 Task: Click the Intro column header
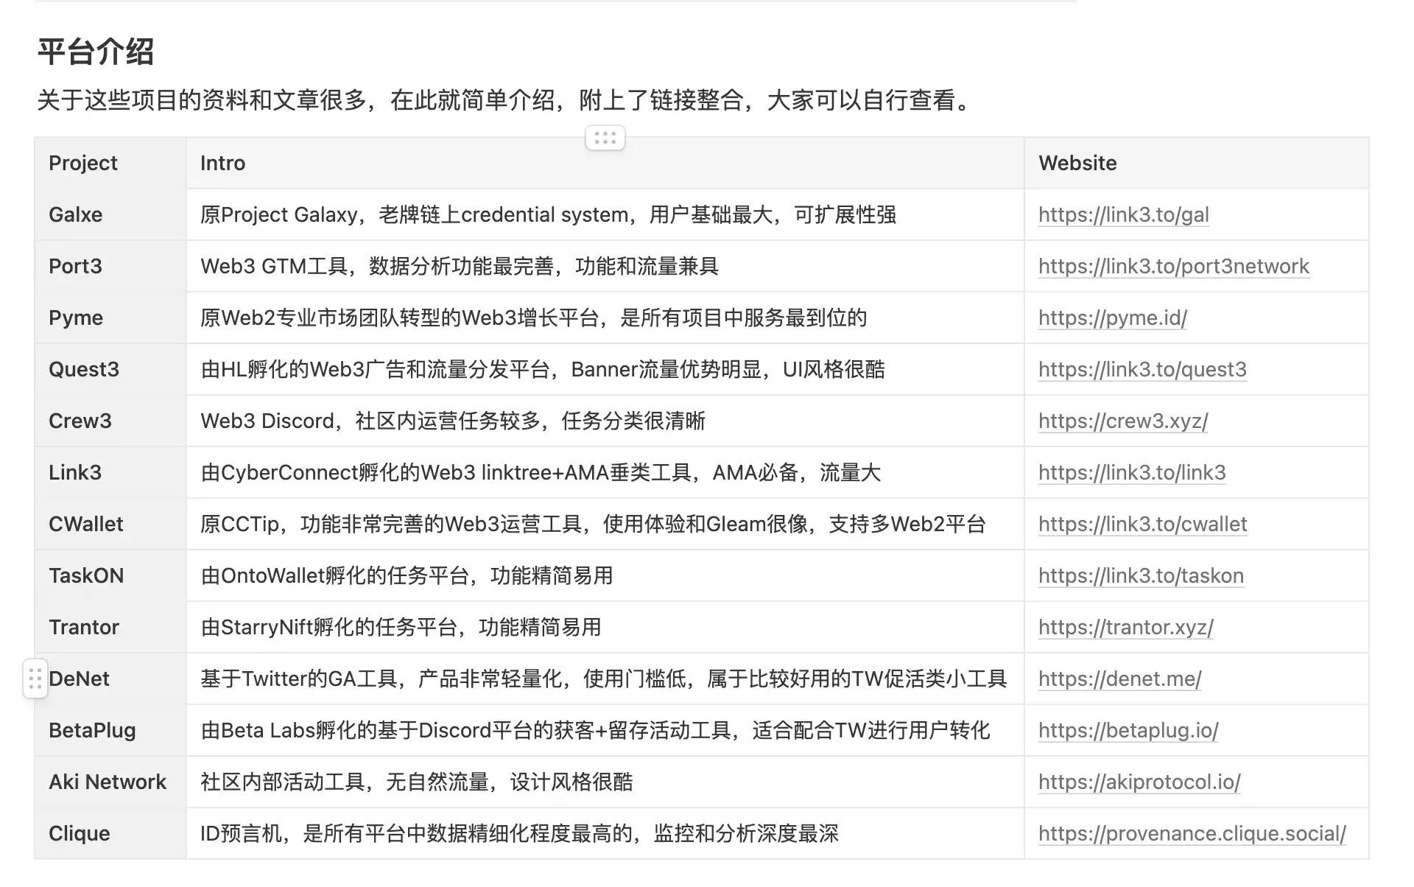click(222, 163)
